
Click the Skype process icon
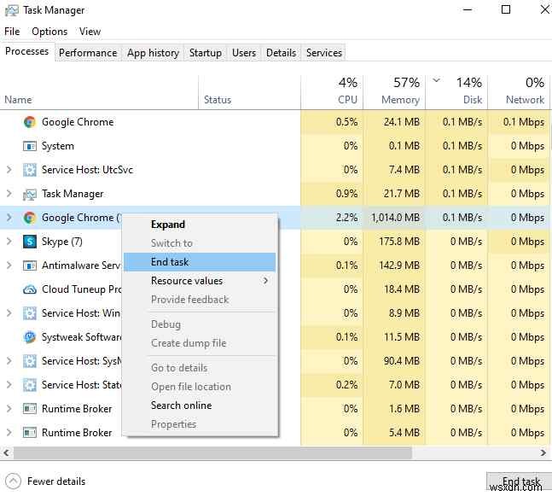[30, 242]
